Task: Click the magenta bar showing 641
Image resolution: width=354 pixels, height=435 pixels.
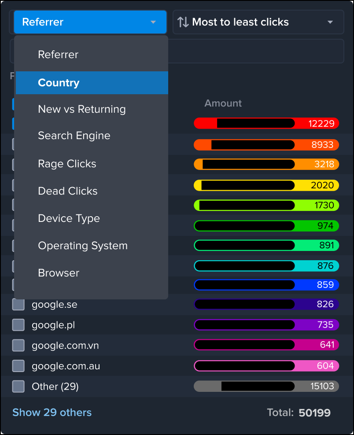Action: click(x=266, y=345)
